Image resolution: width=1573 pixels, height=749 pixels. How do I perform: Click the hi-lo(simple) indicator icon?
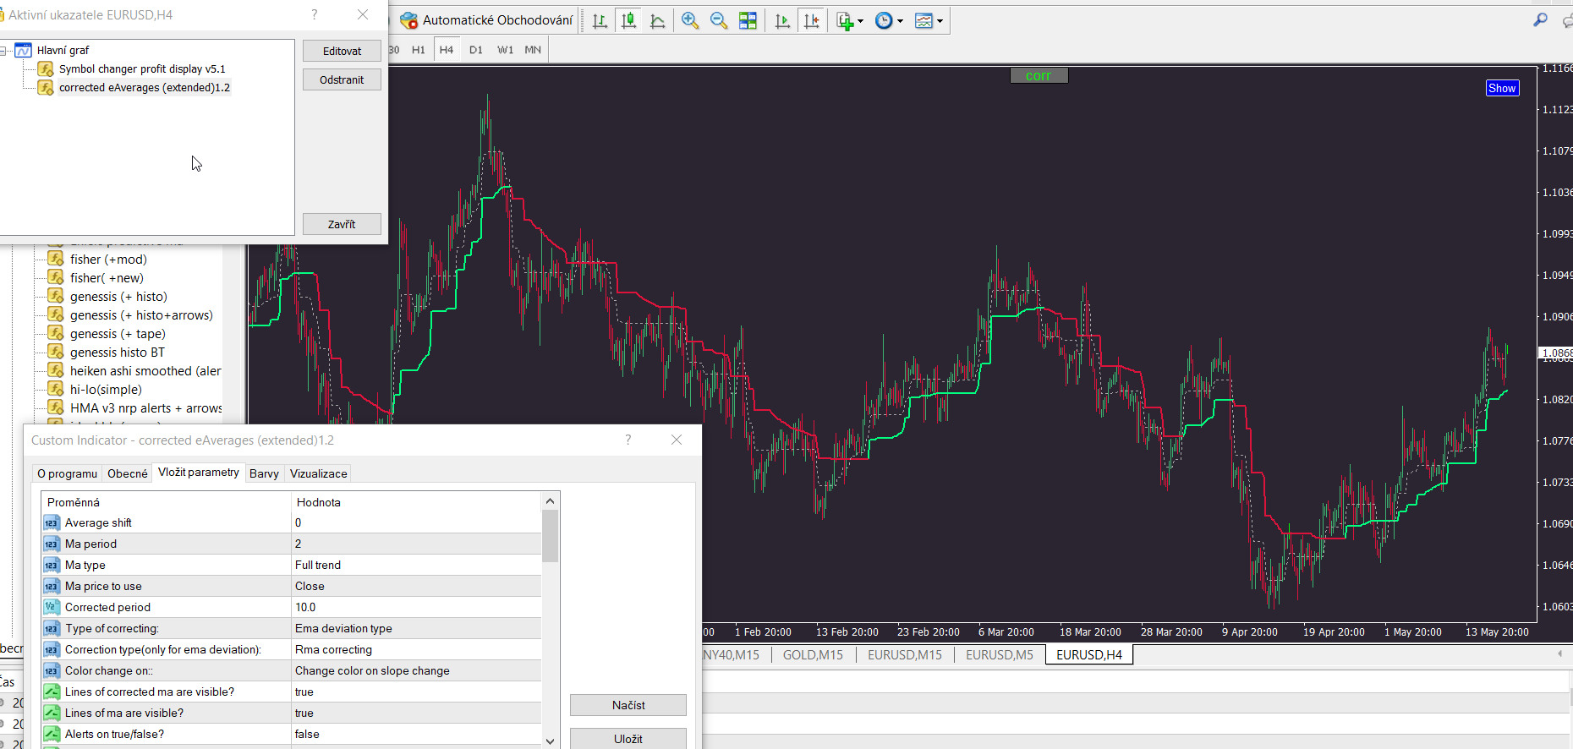(56, 389)
